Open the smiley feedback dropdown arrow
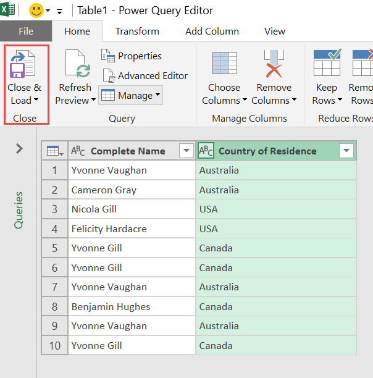373x378 pixels. [x=48, y=10]
